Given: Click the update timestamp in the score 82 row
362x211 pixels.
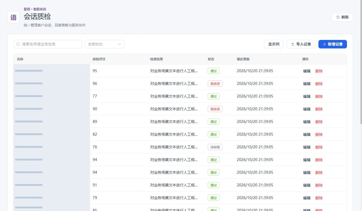Looking at the screenshot, I should tap(255, 134).
